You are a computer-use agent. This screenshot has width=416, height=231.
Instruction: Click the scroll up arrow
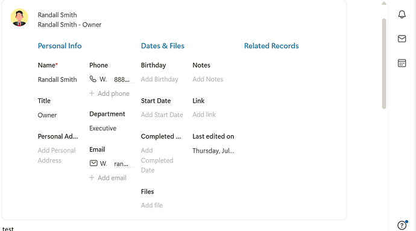(x=384, y=3)
